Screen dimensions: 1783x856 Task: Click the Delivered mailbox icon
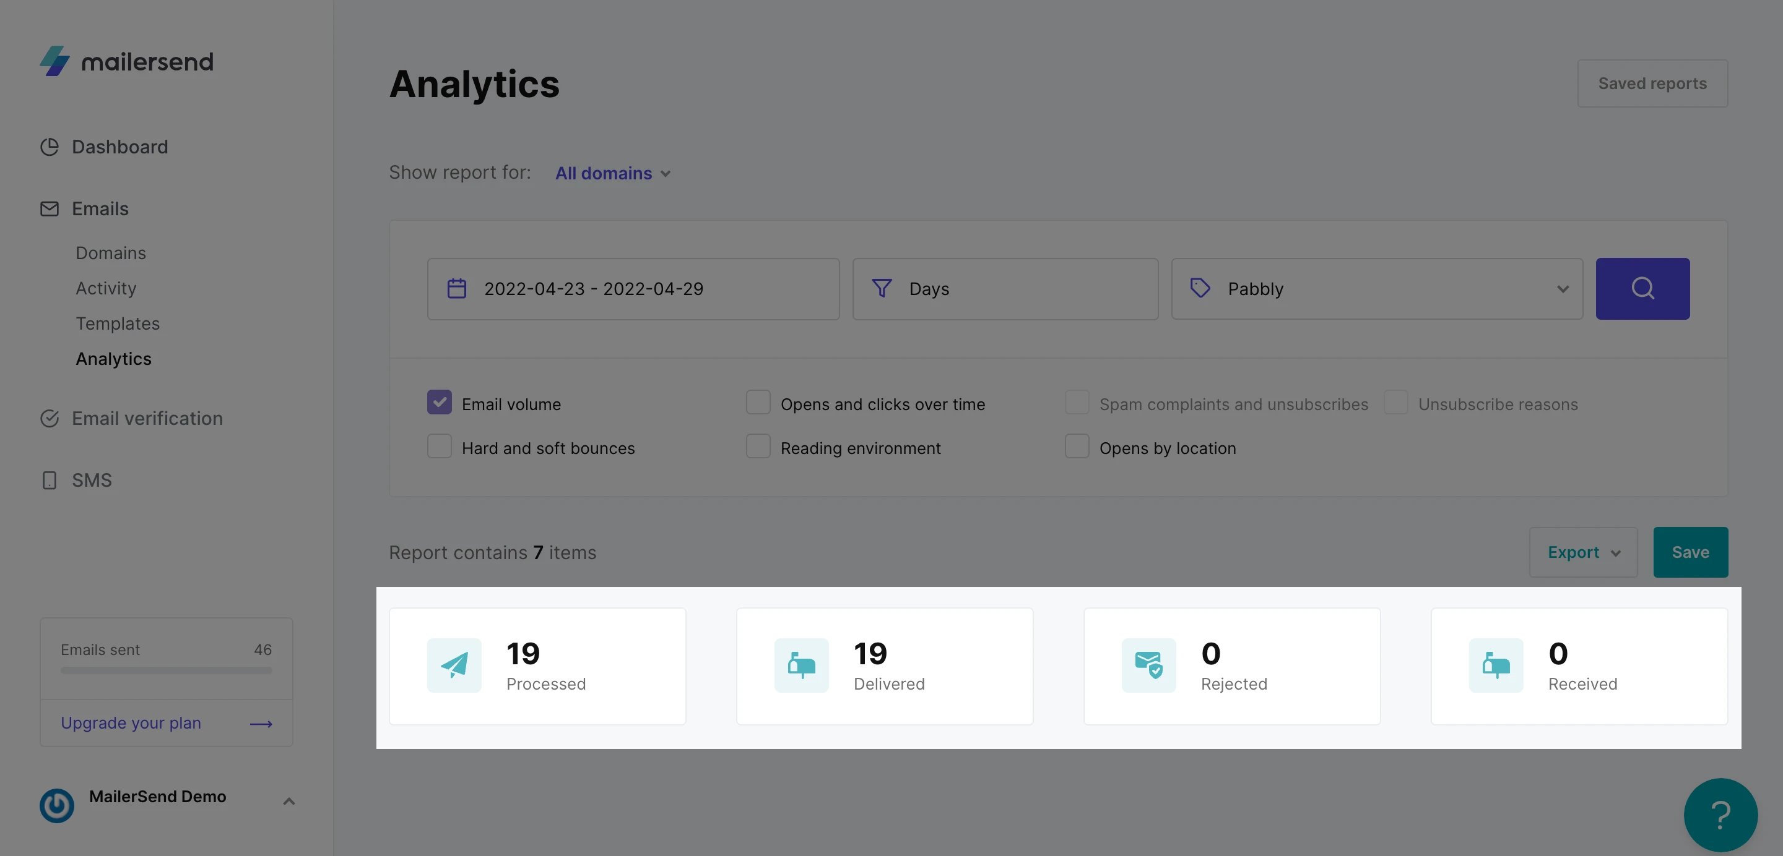[x=801, y=665]
